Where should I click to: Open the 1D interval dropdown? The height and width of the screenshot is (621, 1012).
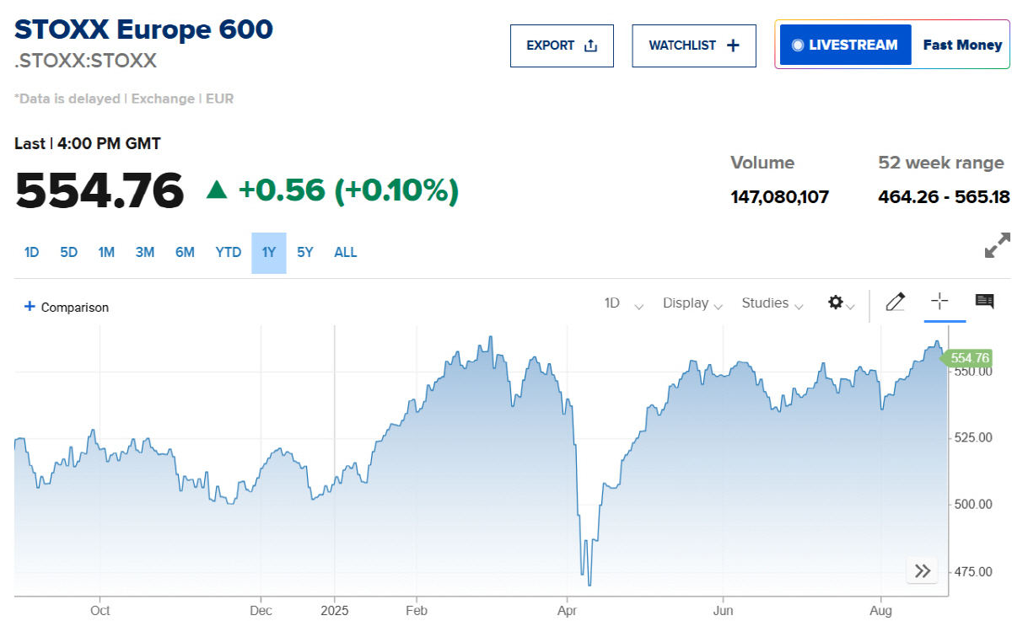(621, 303)
